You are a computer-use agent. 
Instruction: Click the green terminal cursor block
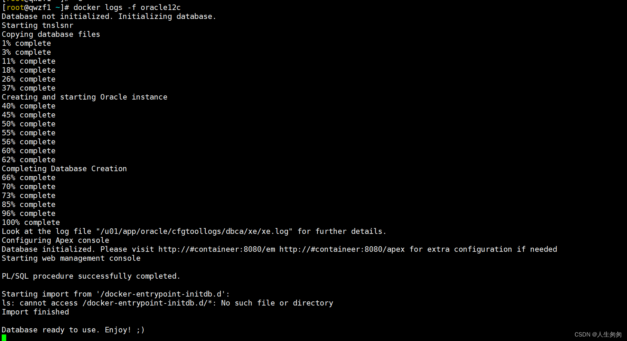click(x=4, y=338)
